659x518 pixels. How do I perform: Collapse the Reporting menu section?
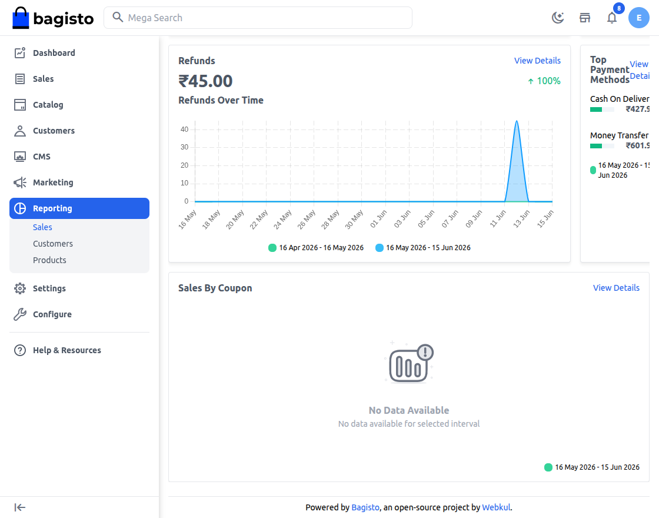coord(79,208)
